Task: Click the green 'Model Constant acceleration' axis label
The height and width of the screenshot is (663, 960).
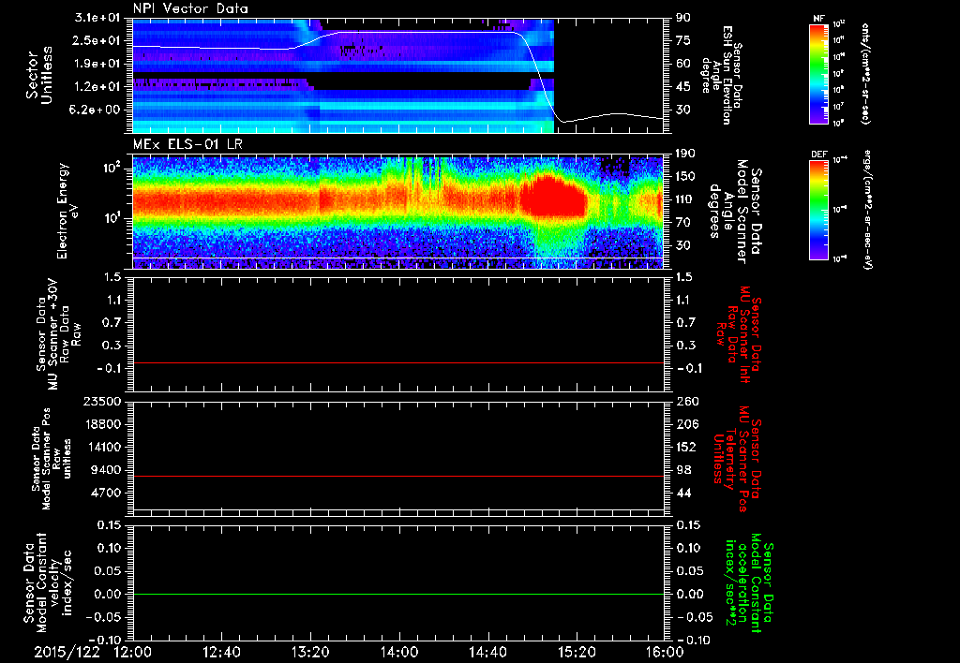Action: pos(748,582)
